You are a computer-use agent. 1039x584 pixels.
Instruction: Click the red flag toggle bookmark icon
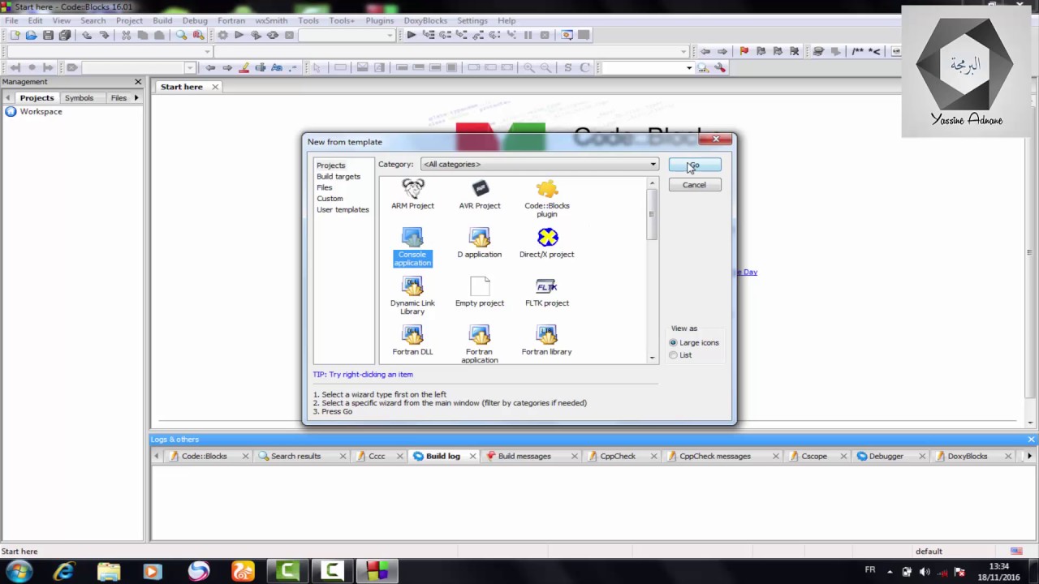point(744,51)
